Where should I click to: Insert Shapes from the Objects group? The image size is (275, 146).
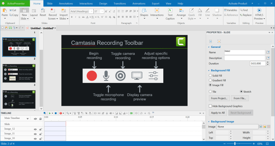[144, 13]
